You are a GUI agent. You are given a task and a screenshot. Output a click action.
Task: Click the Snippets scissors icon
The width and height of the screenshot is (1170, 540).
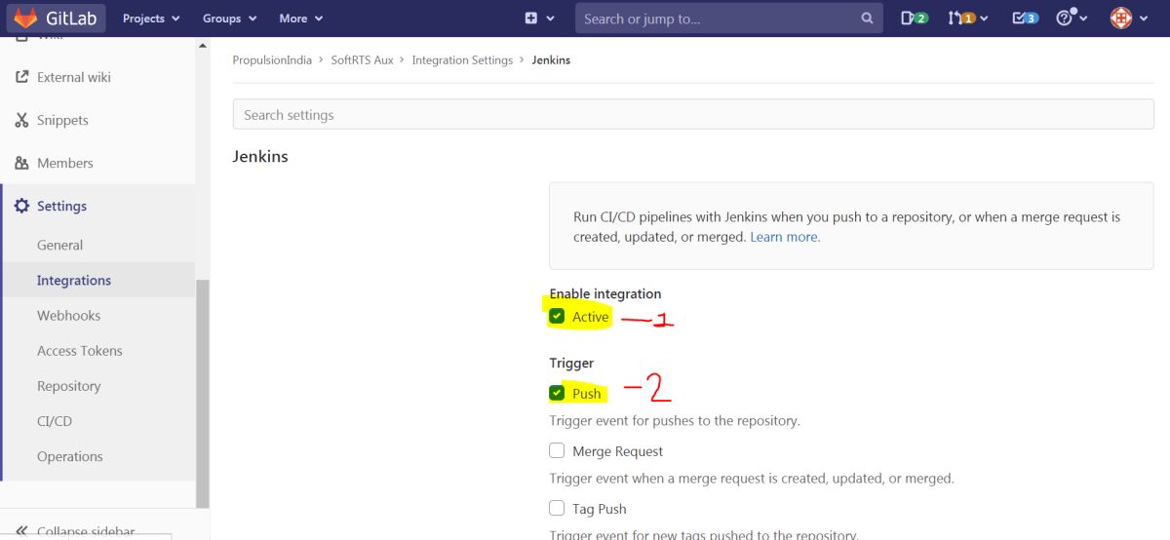coord(21,120)
